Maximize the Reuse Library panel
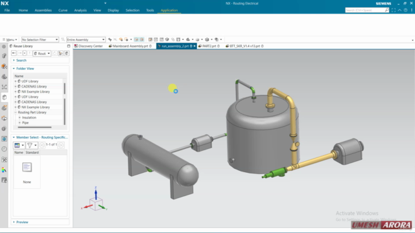 coord(69,46)
